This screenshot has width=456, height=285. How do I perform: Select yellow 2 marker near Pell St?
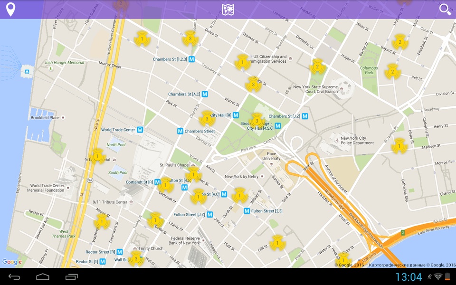(x=393, y=72)
